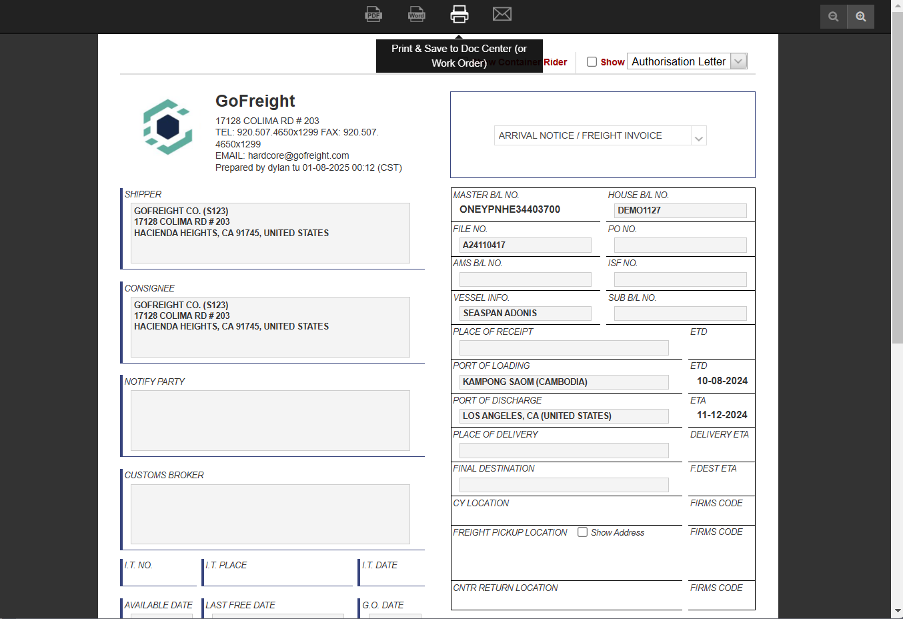Click the Print & Save to Doc Center icon
Image resolution: width=903 pixels, height=619 pixels.
(460, 14)
